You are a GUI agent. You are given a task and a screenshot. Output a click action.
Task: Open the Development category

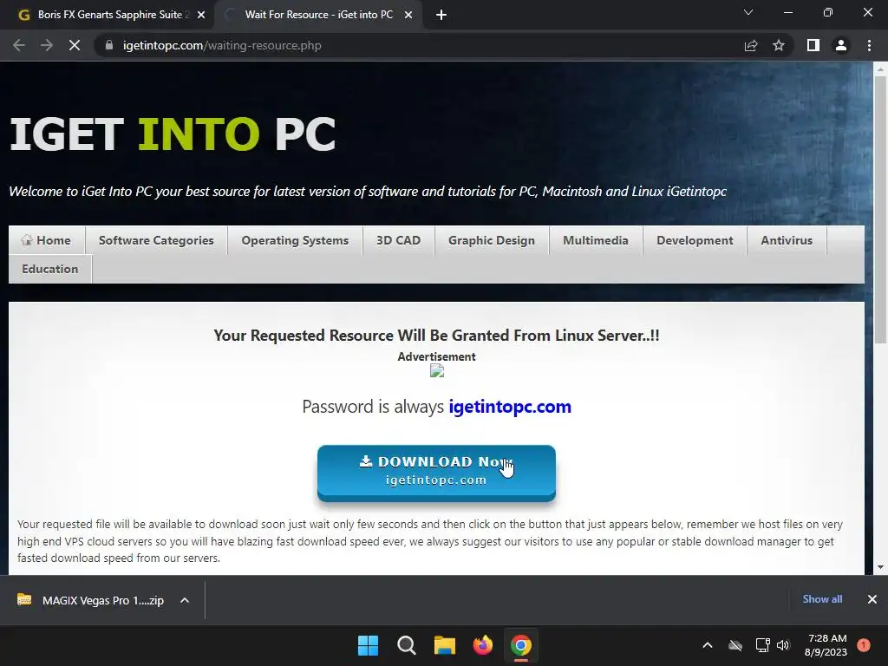(695, 240)
